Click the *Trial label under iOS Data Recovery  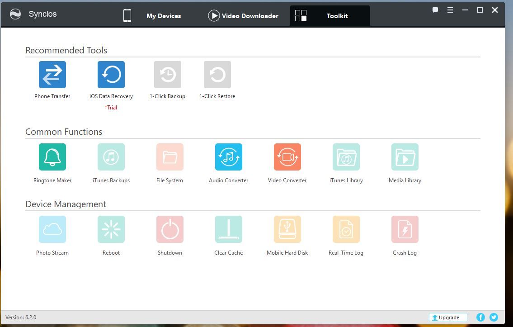(111, 107)
